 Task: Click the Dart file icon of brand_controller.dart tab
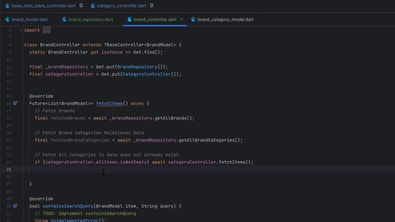click(x=130, y=19)
